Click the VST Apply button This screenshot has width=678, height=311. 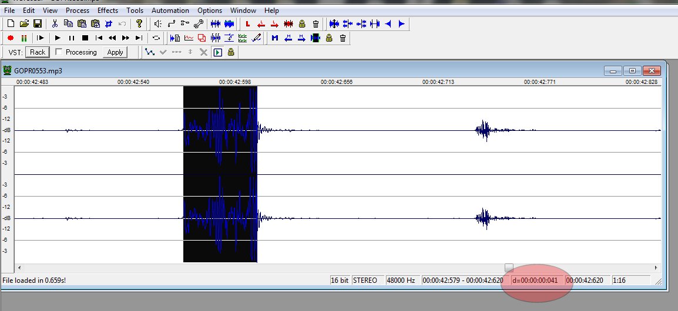pos(115,52)
